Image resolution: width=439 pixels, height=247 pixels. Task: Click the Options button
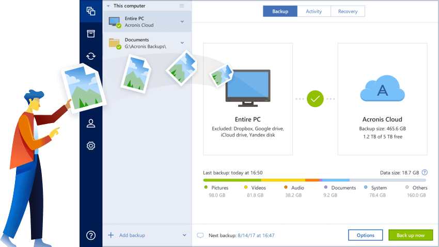point(365,235)
